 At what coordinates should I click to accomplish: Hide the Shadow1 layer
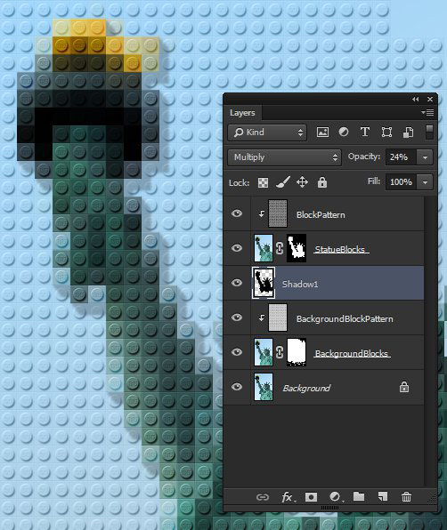pyautogui.click(x=237, y=283)
